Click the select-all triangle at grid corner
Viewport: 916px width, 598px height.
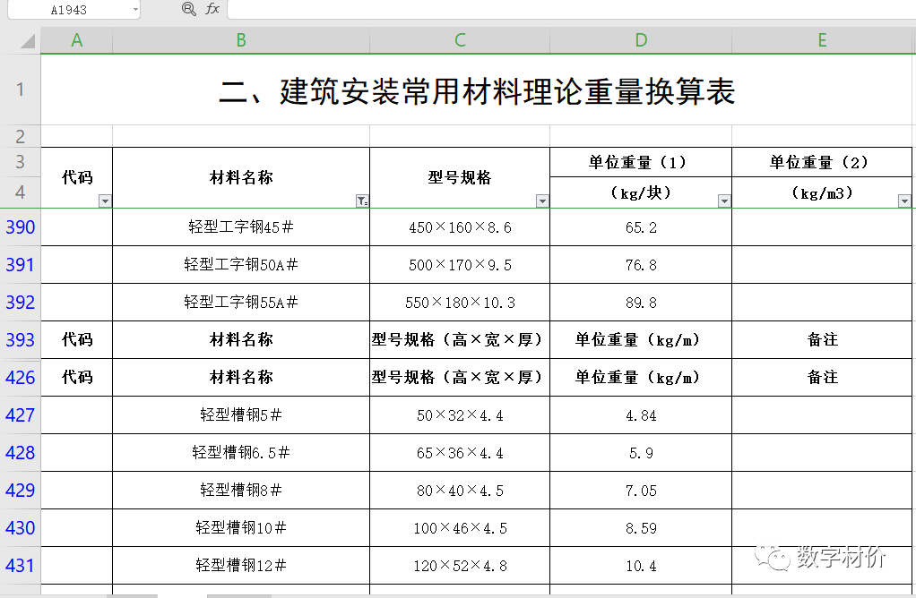tap(27, 41)
